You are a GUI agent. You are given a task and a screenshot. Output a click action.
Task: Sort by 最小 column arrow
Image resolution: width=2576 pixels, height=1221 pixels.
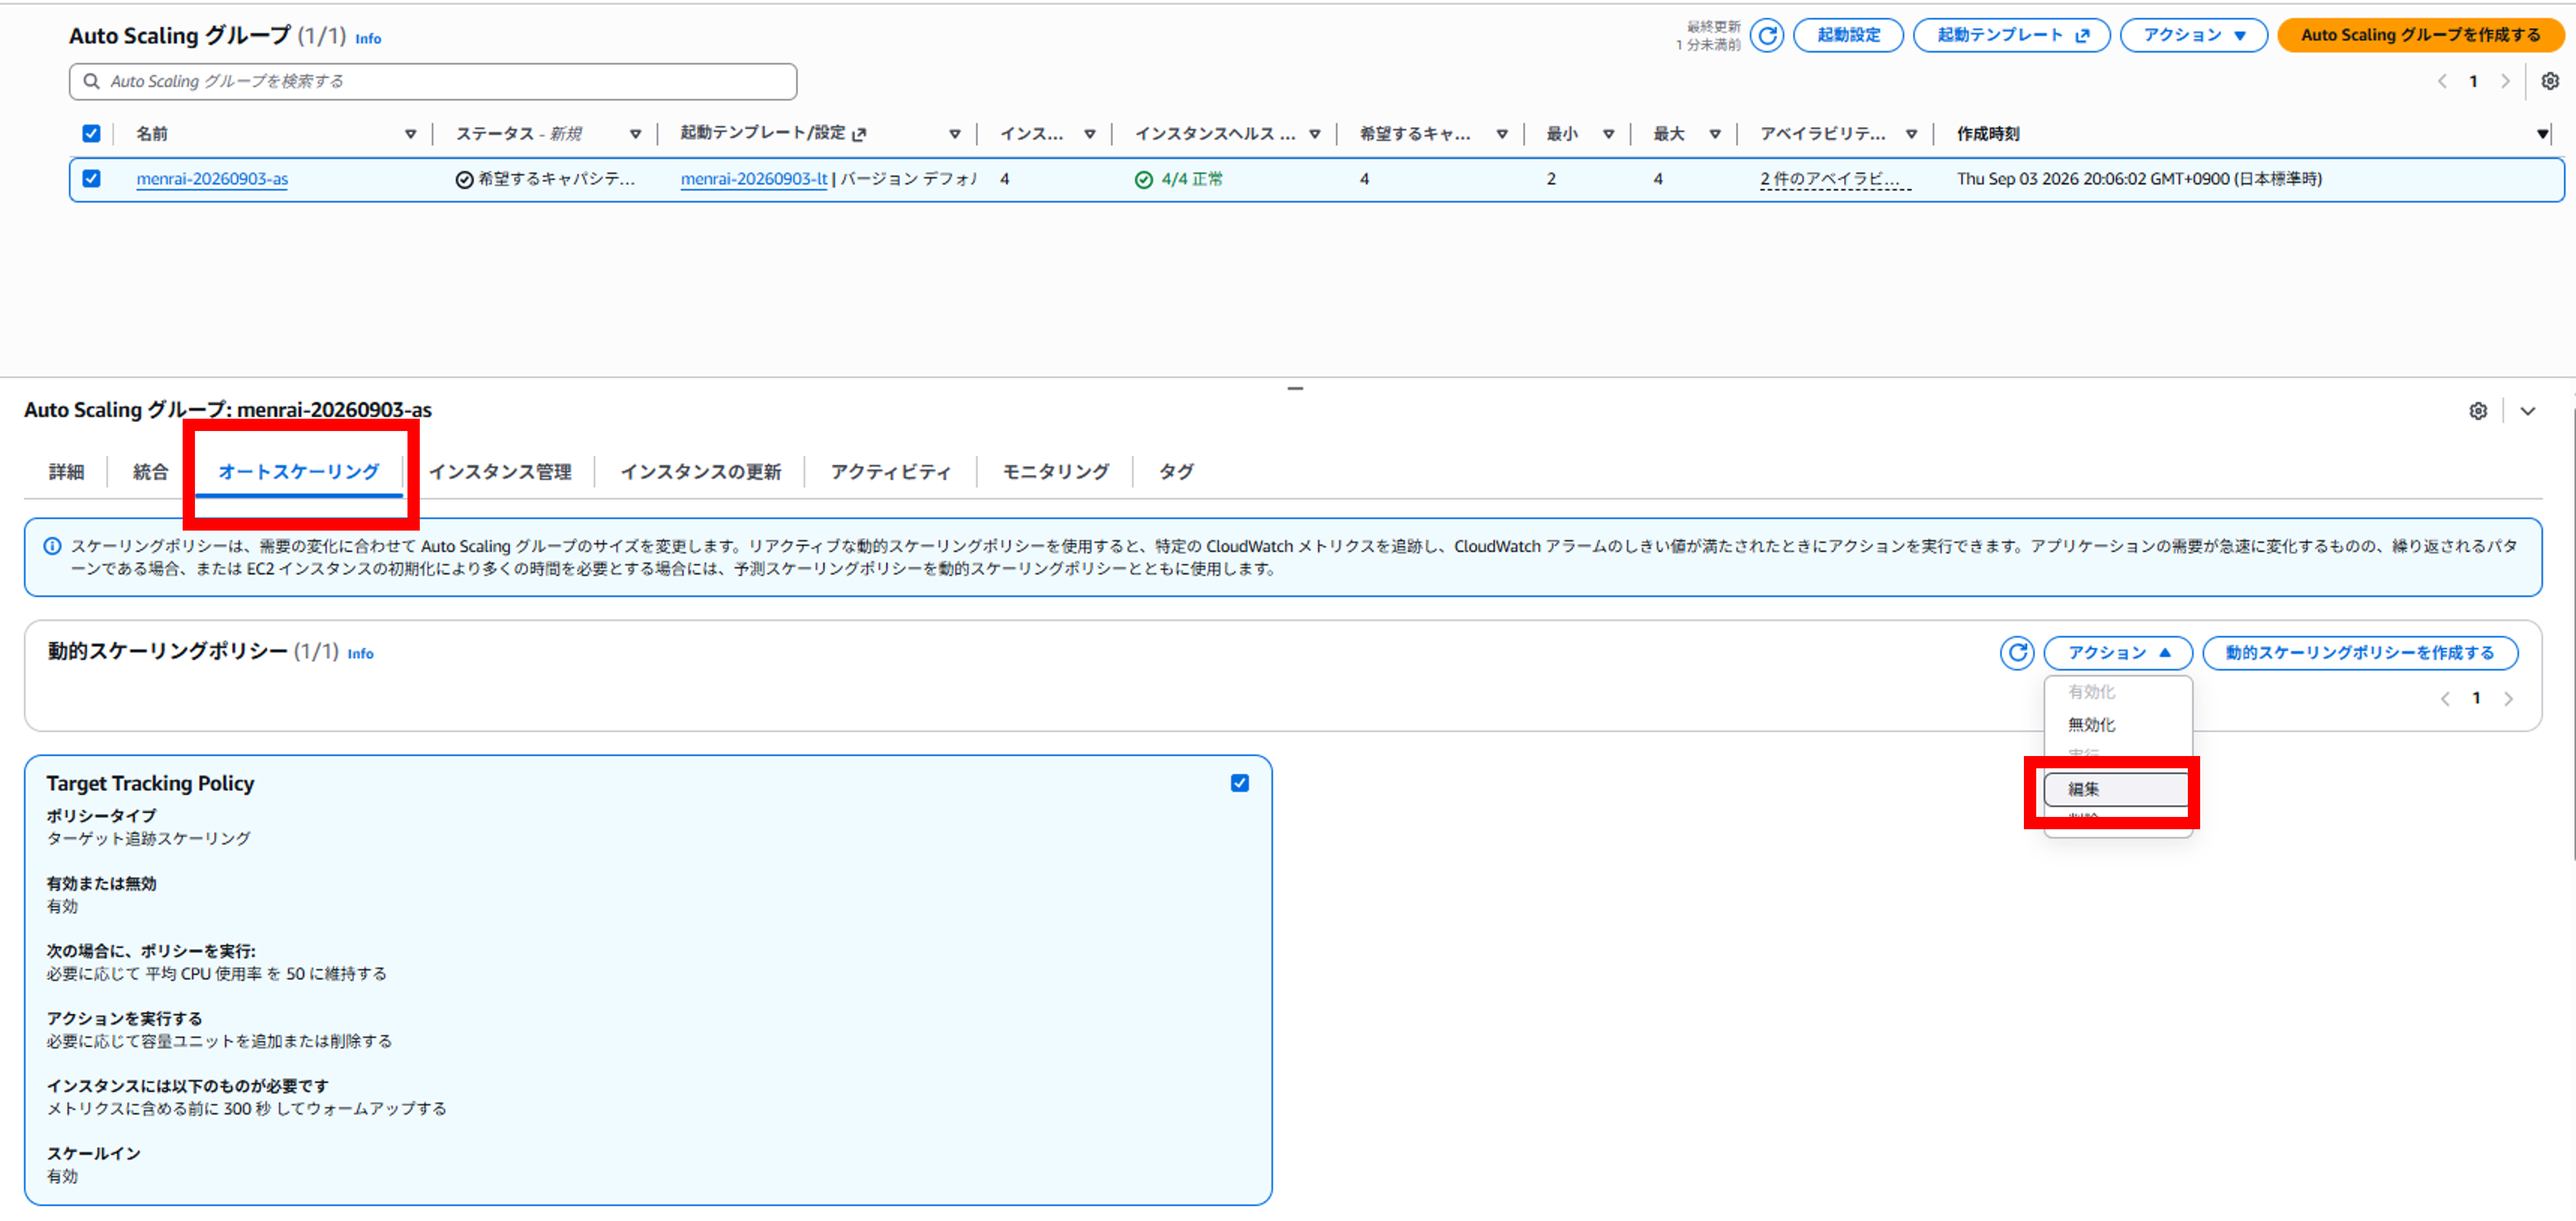pyautogui.click(x=1608, y=134)
